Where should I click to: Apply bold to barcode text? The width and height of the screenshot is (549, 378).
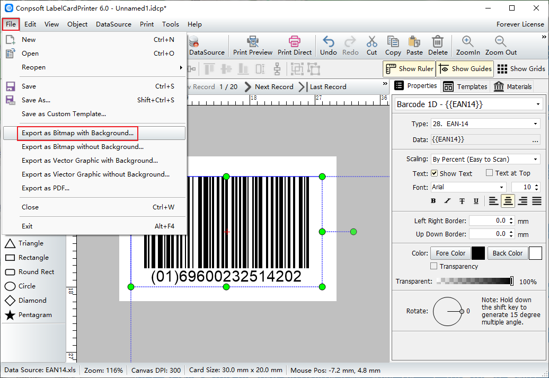pos(433,201)
